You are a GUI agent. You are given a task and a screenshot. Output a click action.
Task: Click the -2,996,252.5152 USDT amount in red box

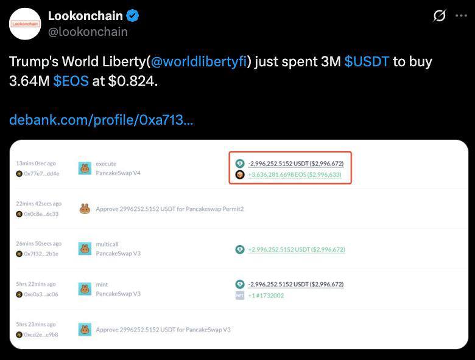tap(296, 164)
